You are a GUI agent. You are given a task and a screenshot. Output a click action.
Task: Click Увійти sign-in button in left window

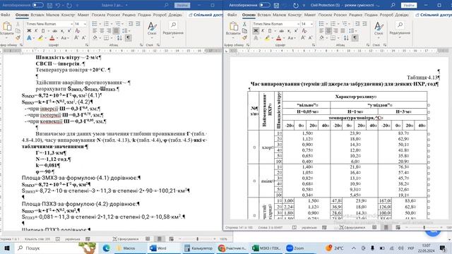point(182,5)
